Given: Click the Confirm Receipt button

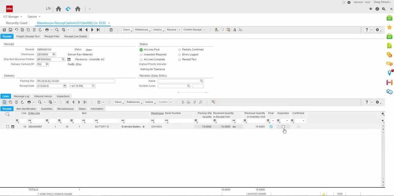Looking at the screenshot, I should [x=192, y=30].
